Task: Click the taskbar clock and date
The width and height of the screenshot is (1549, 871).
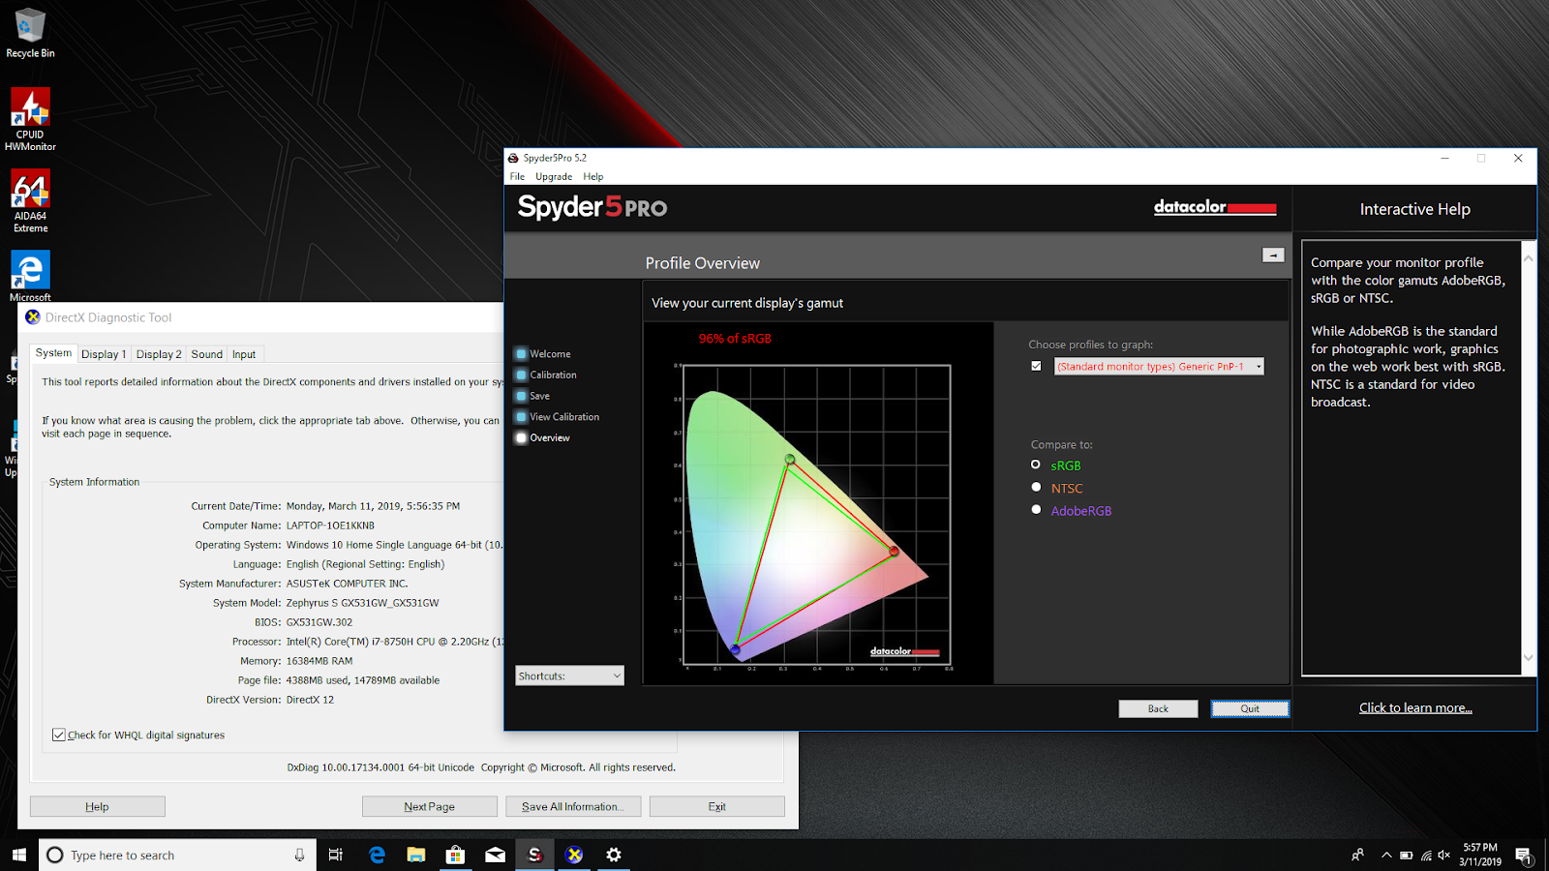Action: coord(1480,855)
